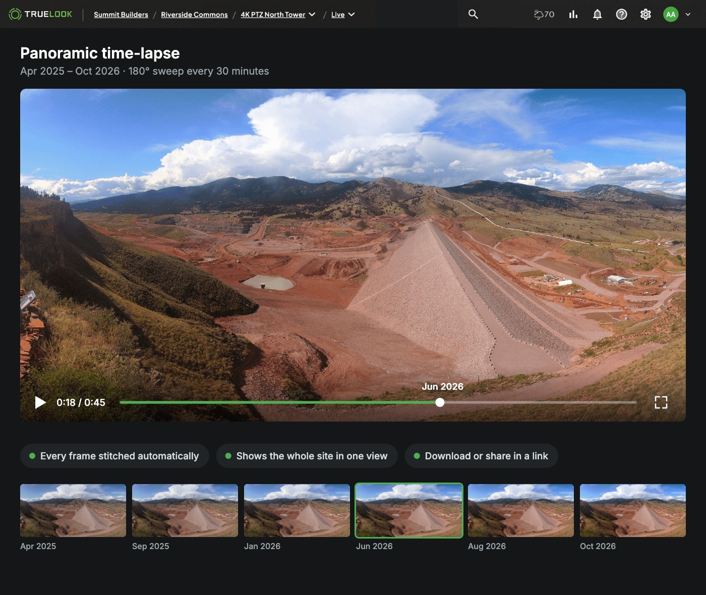Click "Every frame stitched automatically" chip
The height and width of the screenshot is (595, 706).
[114, 456]
